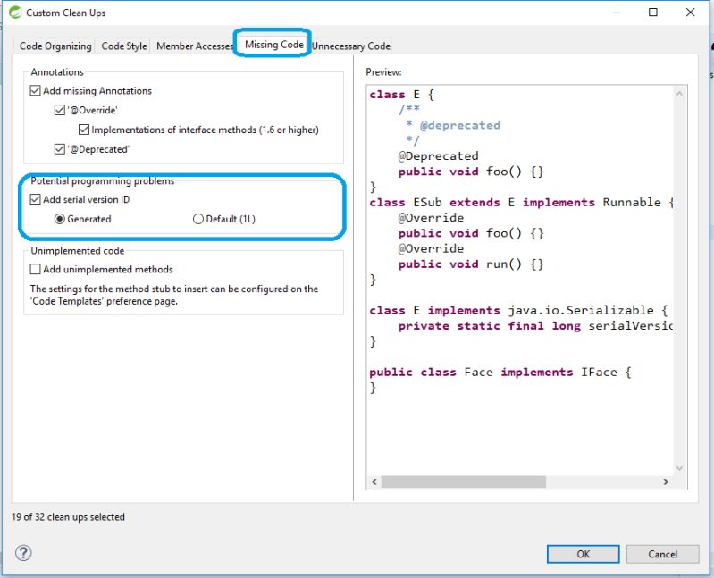Click 'class ESub extends E' preview line
714x578 pixels.
pyautogui.click(x=520, y=203)
